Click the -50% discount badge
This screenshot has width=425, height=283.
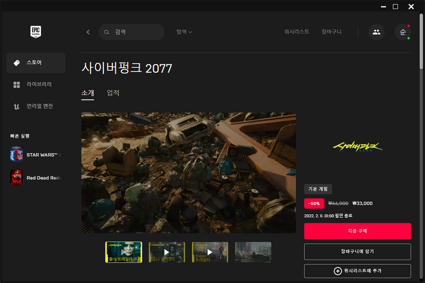pyautogui.click(x=314, y=204)
